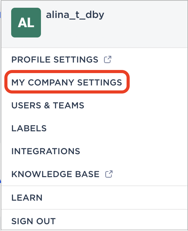This screenshot has width=188, height=231.
Task: Click the word KNOWLEDGE in the menu
Action: 42,174
